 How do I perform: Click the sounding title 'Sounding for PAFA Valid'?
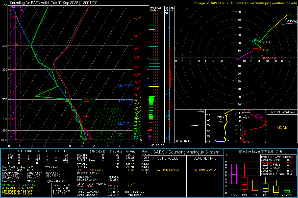pos(29,3)
